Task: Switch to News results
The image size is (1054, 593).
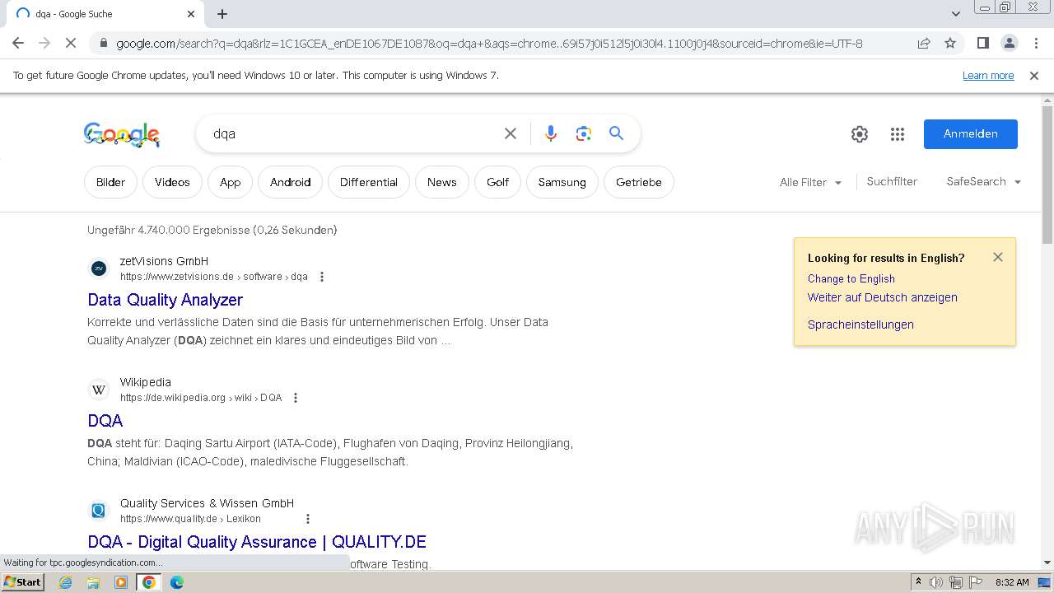Action: tap(442, 182)
